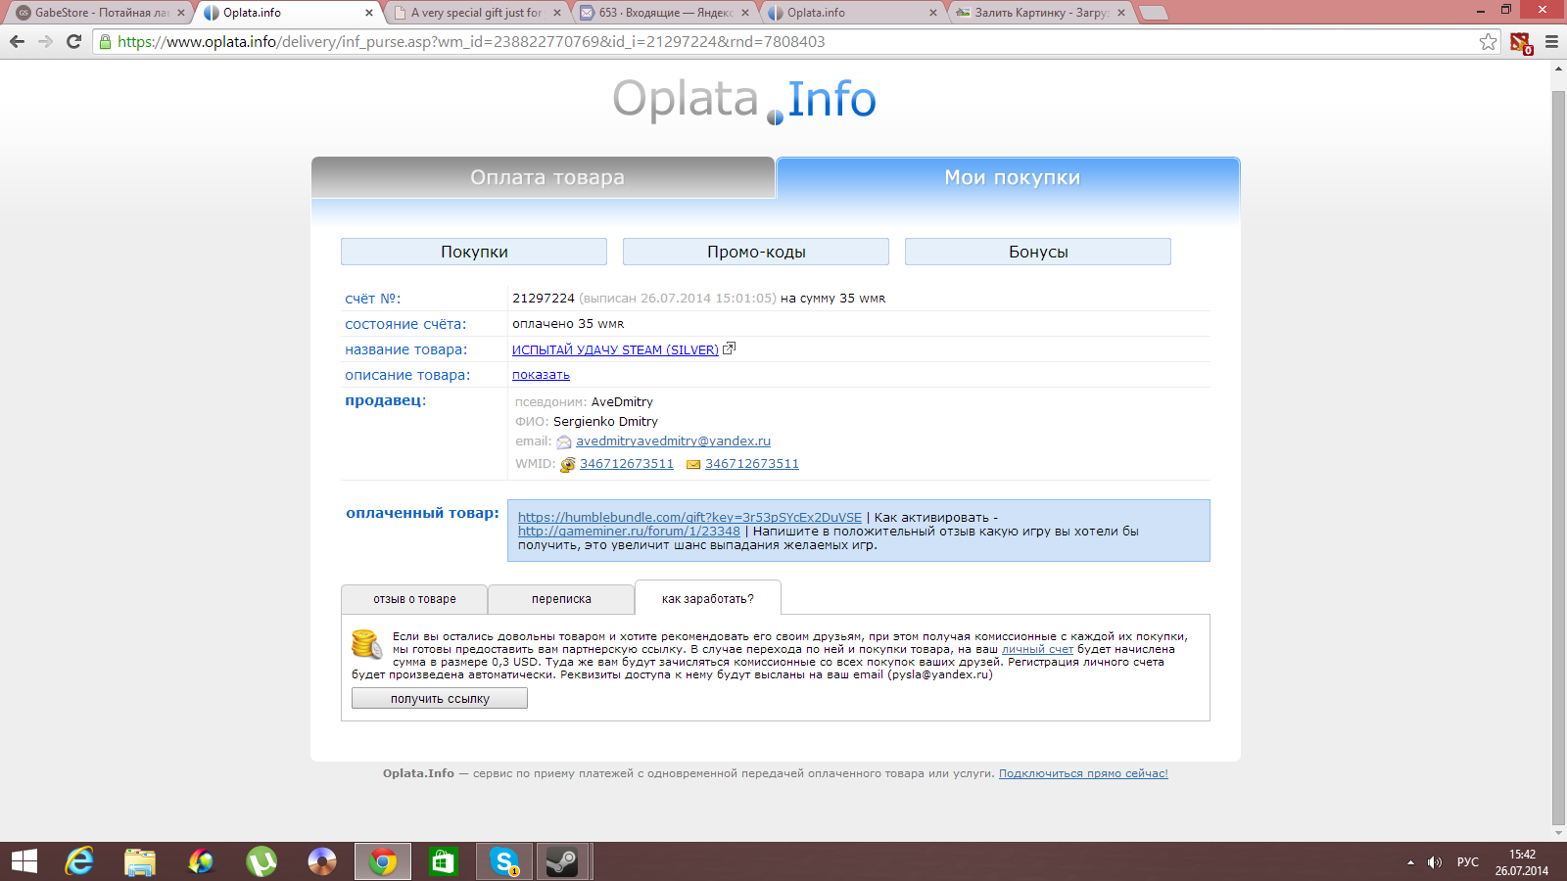Launch Internet Explorer from the taskbar

tap(79, 861)
